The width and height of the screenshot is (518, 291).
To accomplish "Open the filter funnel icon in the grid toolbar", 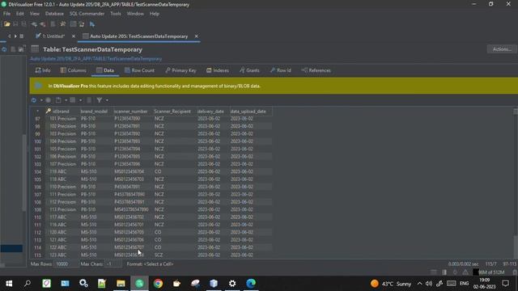I will click(x=100, y=100).
